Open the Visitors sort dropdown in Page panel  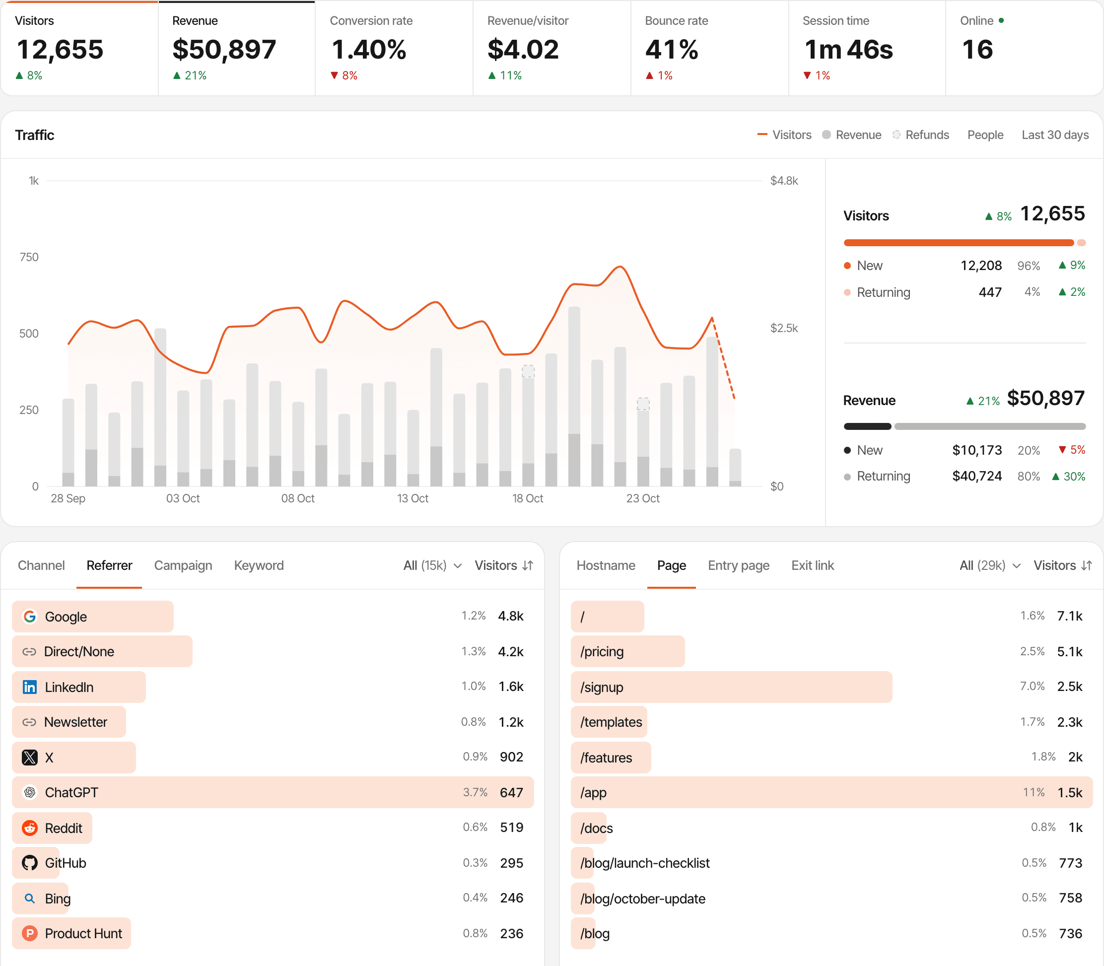pos(1062,565)
